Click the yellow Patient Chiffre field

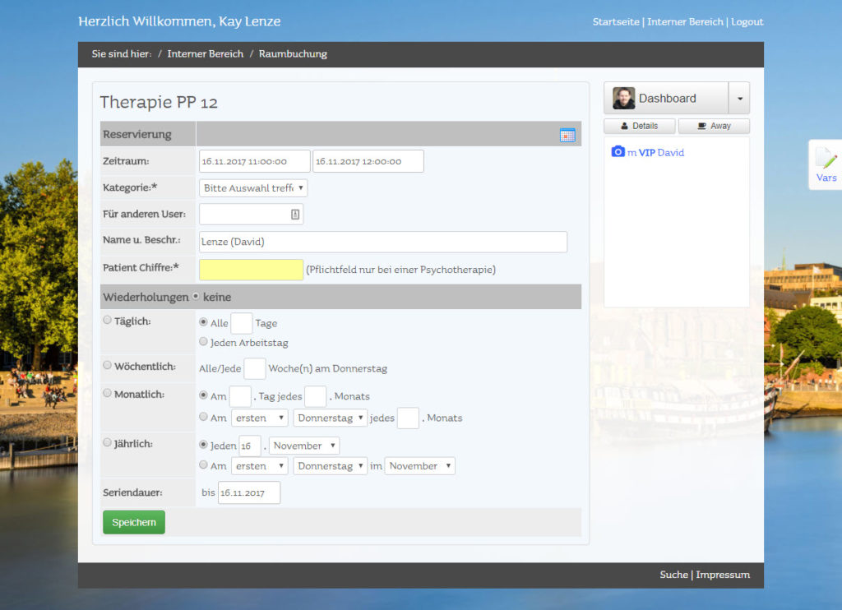pos(251,270)
